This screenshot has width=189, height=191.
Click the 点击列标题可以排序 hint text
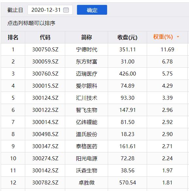tap(31, 23)
